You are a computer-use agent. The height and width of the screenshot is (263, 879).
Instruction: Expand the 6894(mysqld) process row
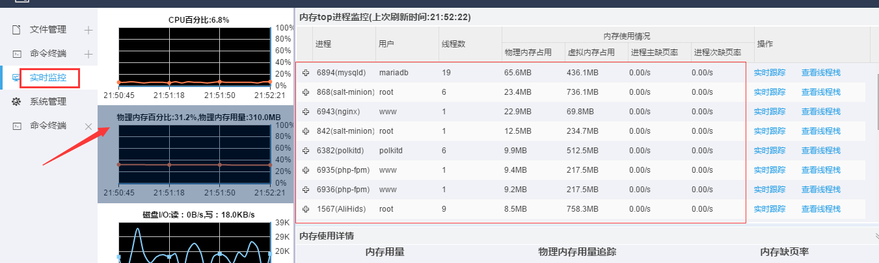(x=306, y=73)
